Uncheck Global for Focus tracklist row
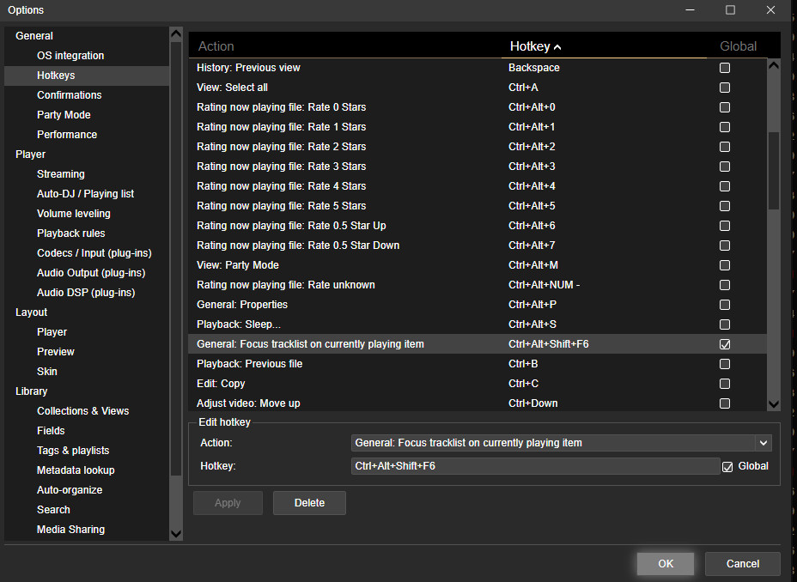This screenshot has height=582, width=797. (x=725, y=344)
